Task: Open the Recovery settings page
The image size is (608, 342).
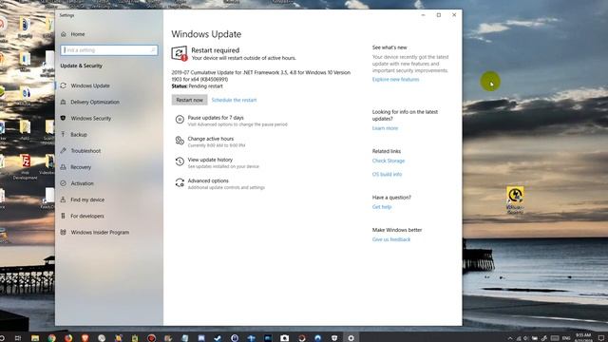Action: (81, 167)
